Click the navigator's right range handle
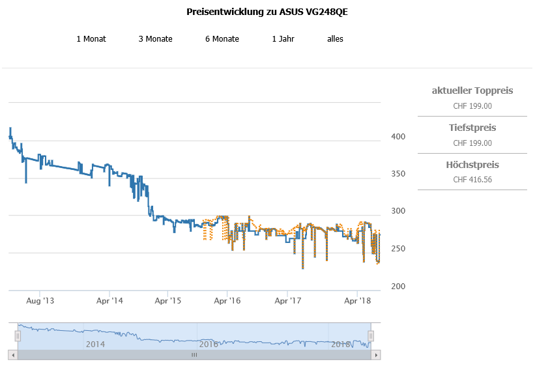535x366 pixels. coord(371,336)
